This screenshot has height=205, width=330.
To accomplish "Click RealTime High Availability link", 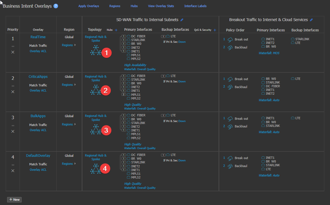I will [x=135, y=65].
